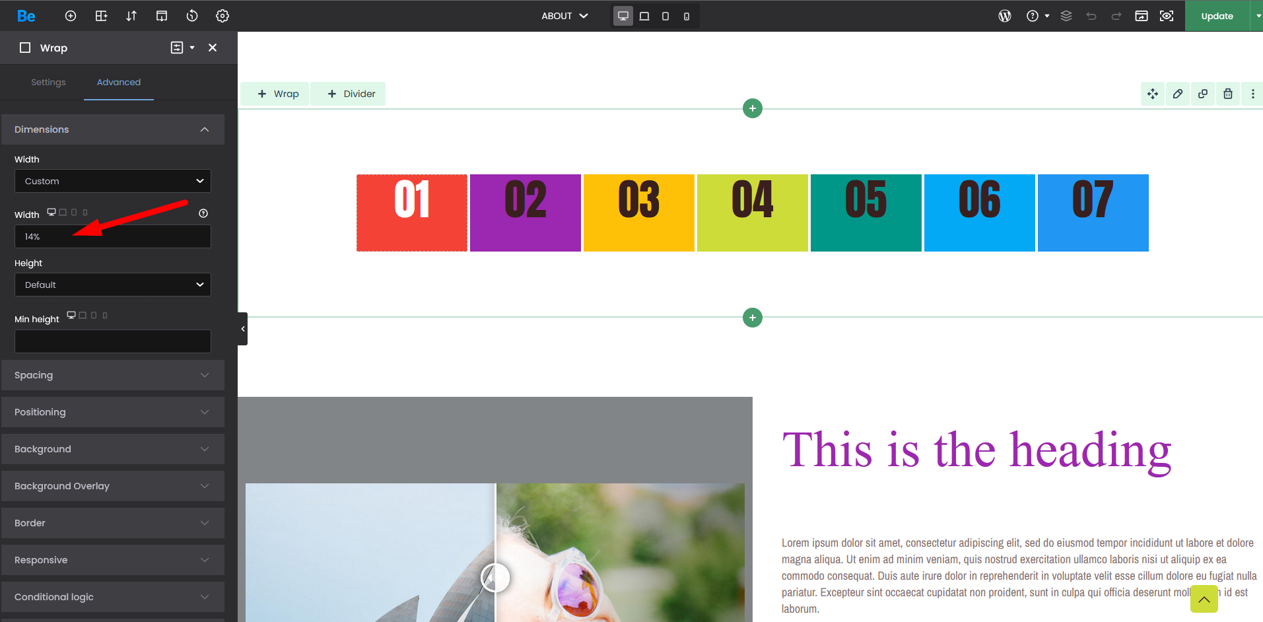Switch to mobile phone device view
The width and height of the screenshot is (1263, 622).
tap(687, 16)
